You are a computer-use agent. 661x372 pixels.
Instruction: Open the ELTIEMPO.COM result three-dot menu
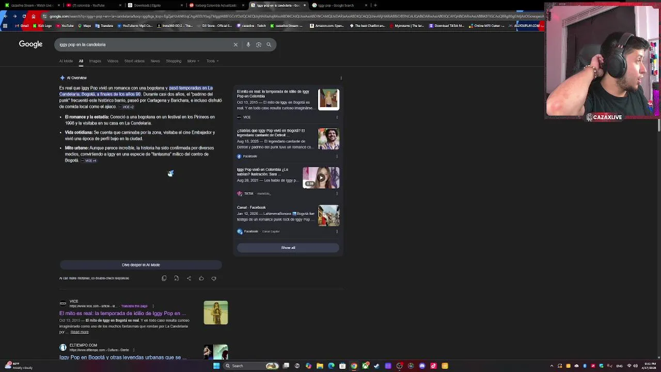[x=134, y=350]
